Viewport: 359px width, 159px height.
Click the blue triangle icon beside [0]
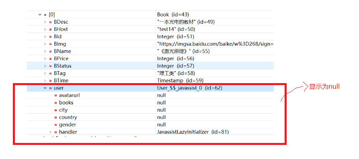tap(45, 14)
